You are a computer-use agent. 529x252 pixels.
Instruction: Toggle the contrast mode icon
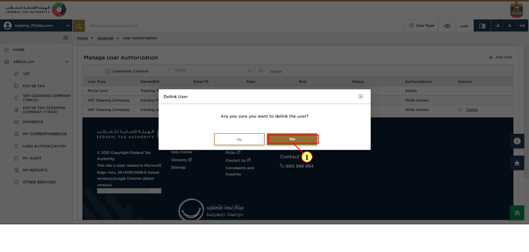tap(482, 26)
